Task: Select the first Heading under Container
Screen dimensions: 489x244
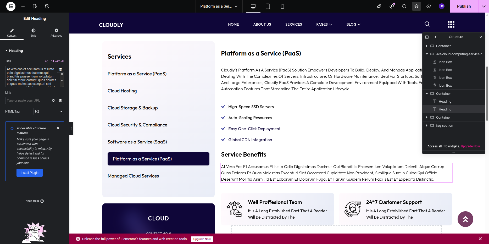Action: (x=453, y=101)
